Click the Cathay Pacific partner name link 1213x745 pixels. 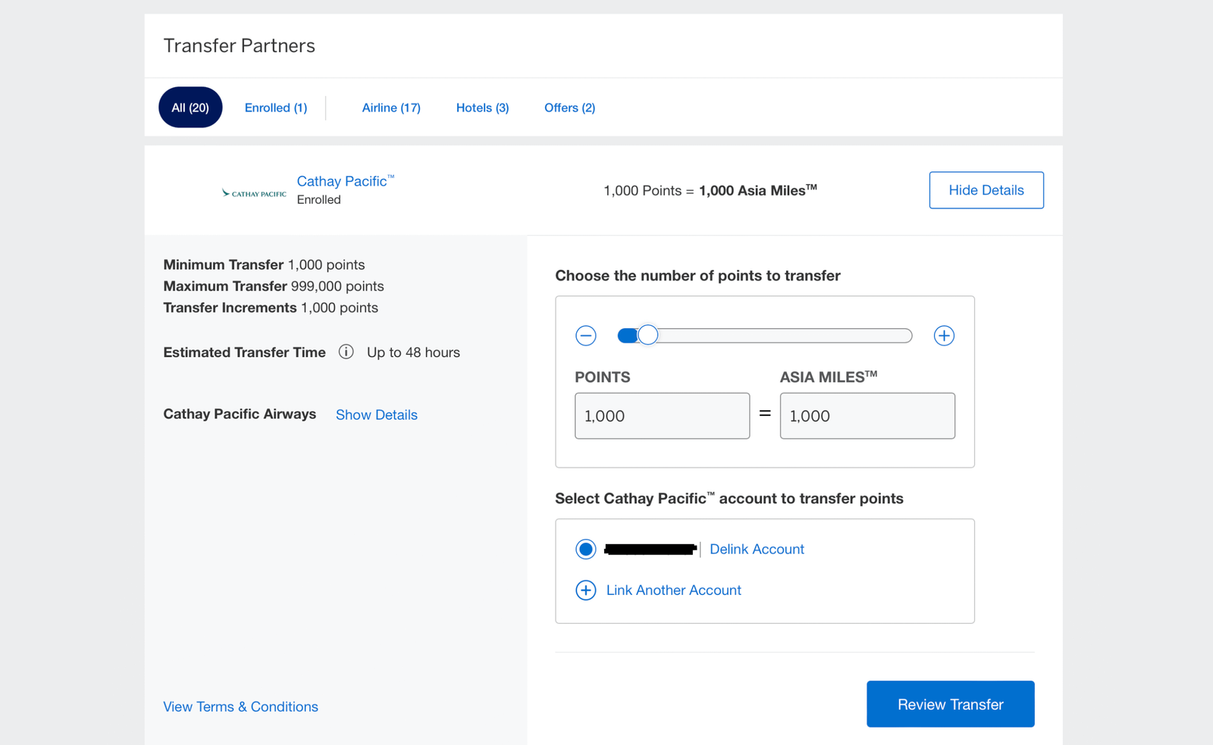pyautogui.click(x=342, y=181)
